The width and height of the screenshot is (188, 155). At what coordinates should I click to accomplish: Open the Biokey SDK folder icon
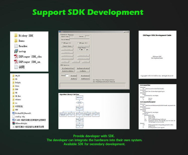[16, 35]
